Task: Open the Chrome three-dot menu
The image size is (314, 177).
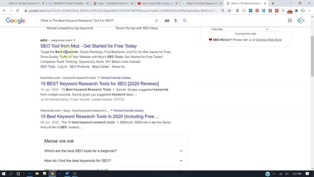Action: pos(310,11)
